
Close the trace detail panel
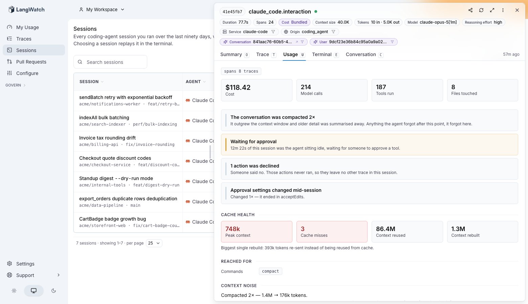tap(517, 10)
